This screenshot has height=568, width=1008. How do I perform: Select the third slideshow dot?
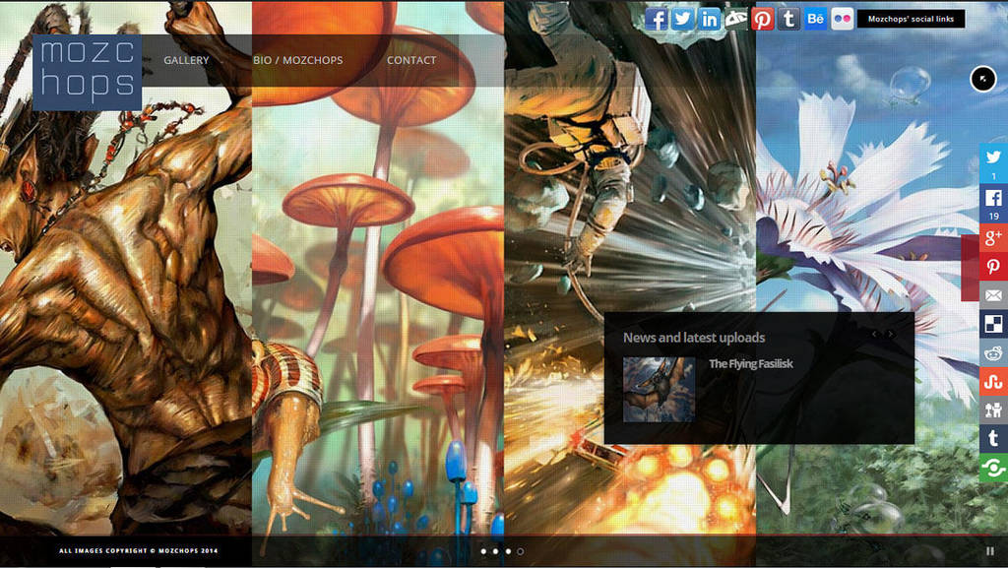pyautogui.click(x=508, y=551)
